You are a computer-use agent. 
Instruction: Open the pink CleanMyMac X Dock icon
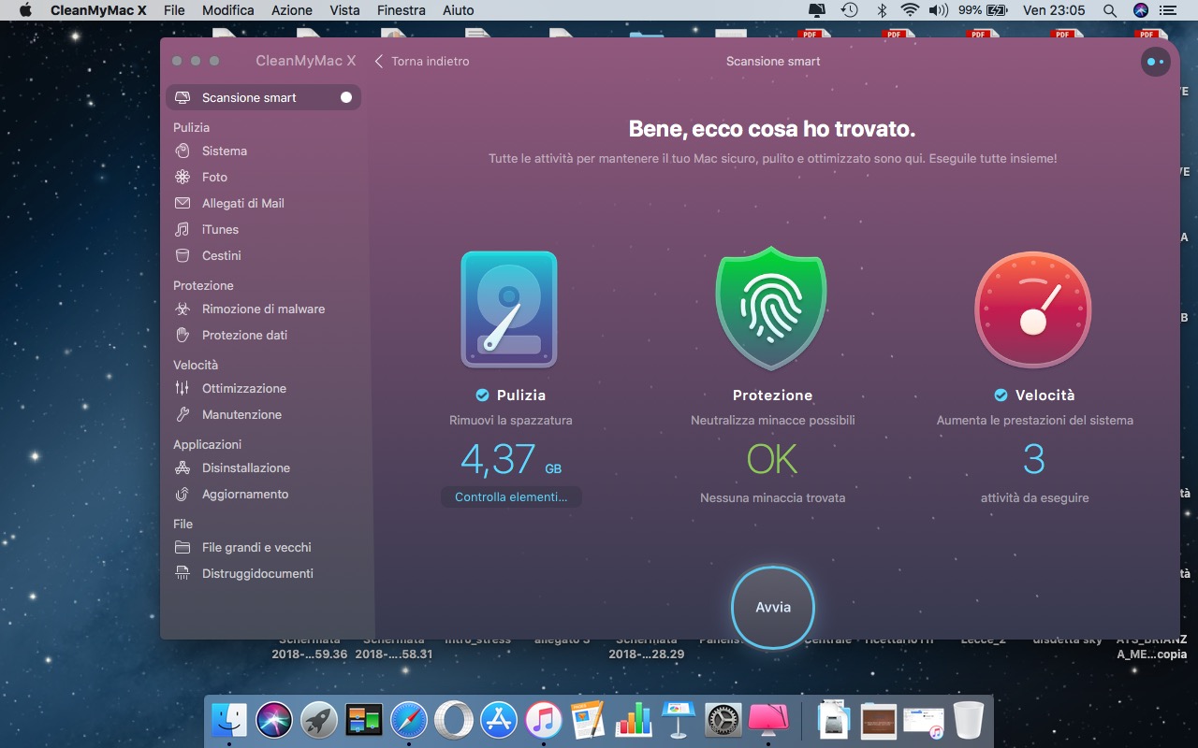click(x=768, y=720)
